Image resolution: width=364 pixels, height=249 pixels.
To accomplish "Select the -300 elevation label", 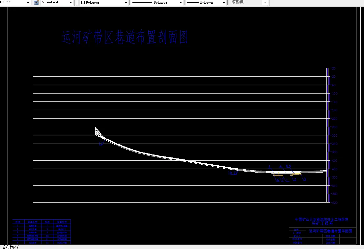I will [x=335, y=135].
